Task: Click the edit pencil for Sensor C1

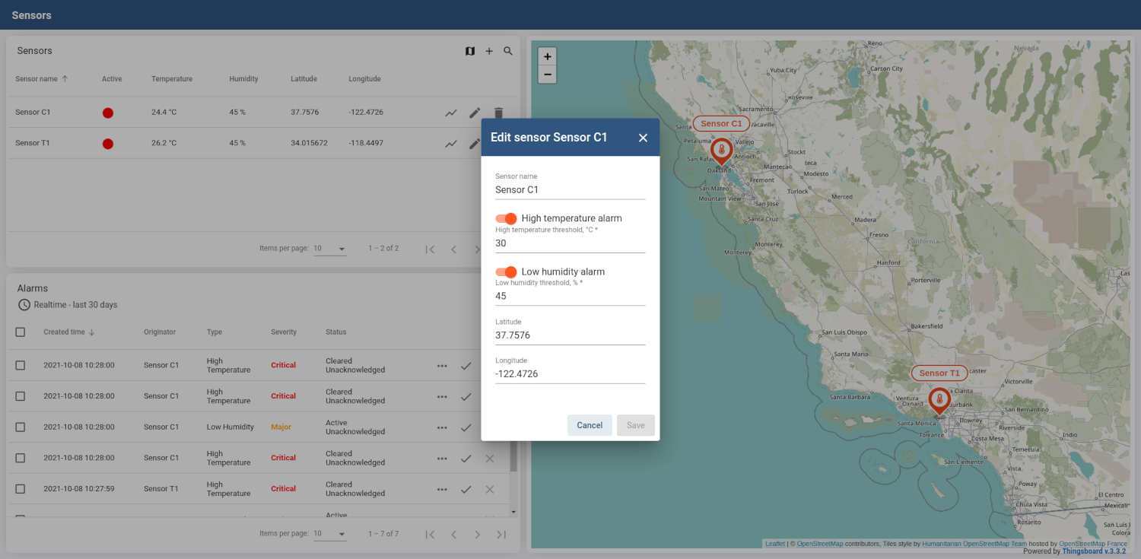Action: (x=475, y=113)
